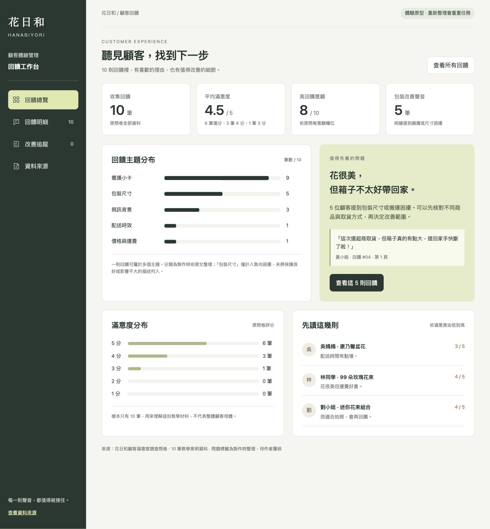Click the 5 分 satisfaction bar
Screen dimensions: 490x529
point(193,344)
